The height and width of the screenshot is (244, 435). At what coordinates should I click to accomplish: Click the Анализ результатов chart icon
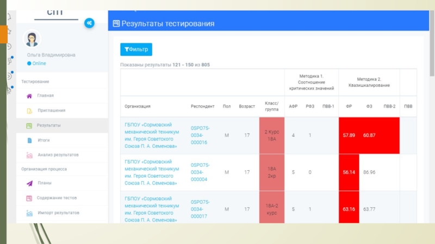pos(29,155)
